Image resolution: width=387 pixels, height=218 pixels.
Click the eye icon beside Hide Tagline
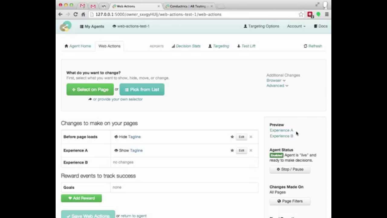(116, 137)
